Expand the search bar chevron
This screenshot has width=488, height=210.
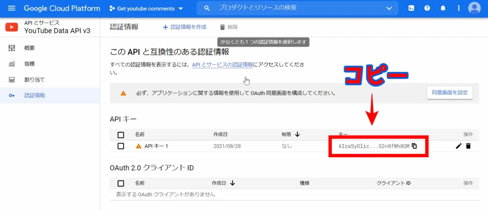click(x=390, y=8)
